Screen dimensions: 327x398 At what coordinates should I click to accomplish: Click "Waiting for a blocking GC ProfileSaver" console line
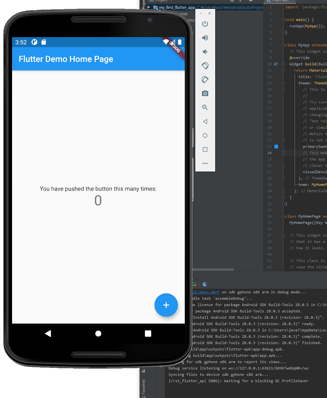(x=238, y=381)
